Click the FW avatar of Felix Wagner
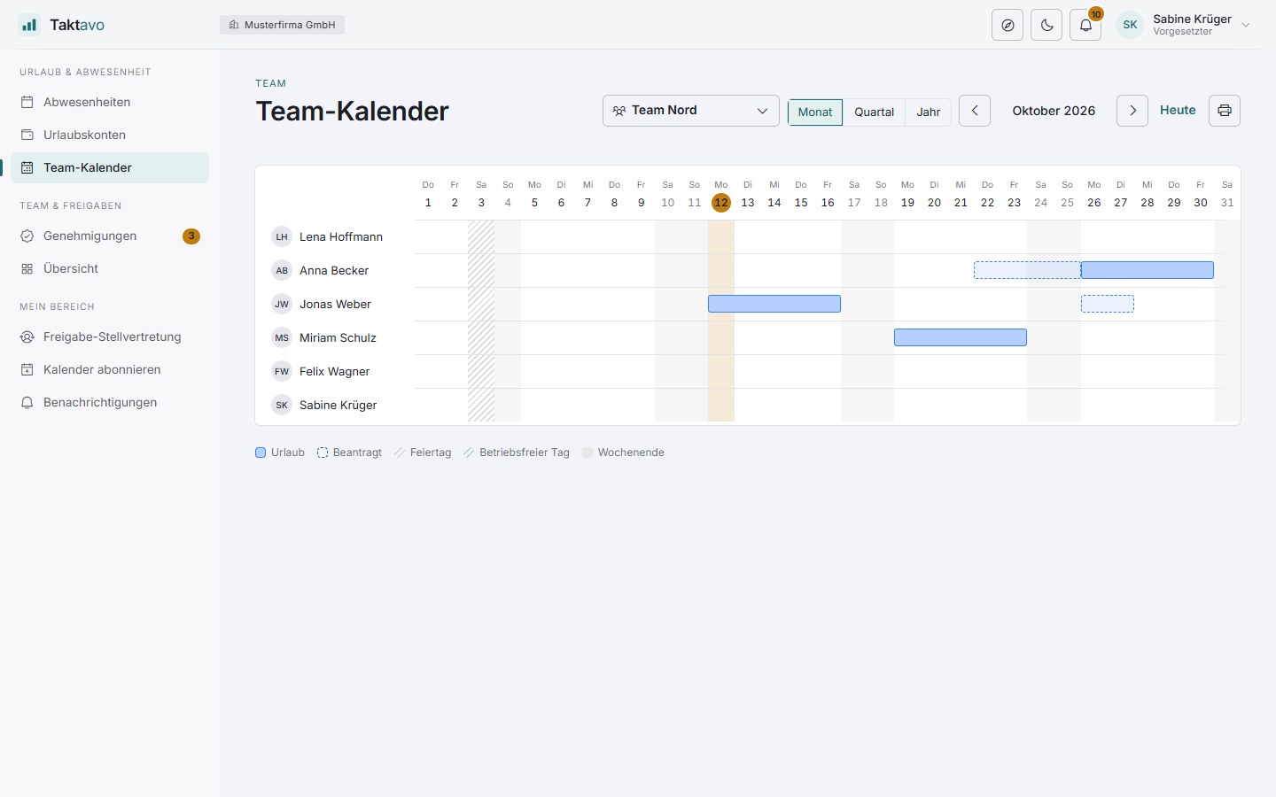Viewport: 1276px width, 797px height. (282, 371)
